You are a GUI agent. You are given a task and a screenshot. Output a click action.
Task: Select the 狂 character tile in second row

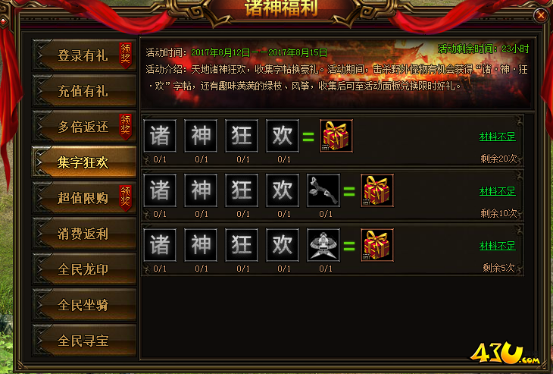point(242,190)
